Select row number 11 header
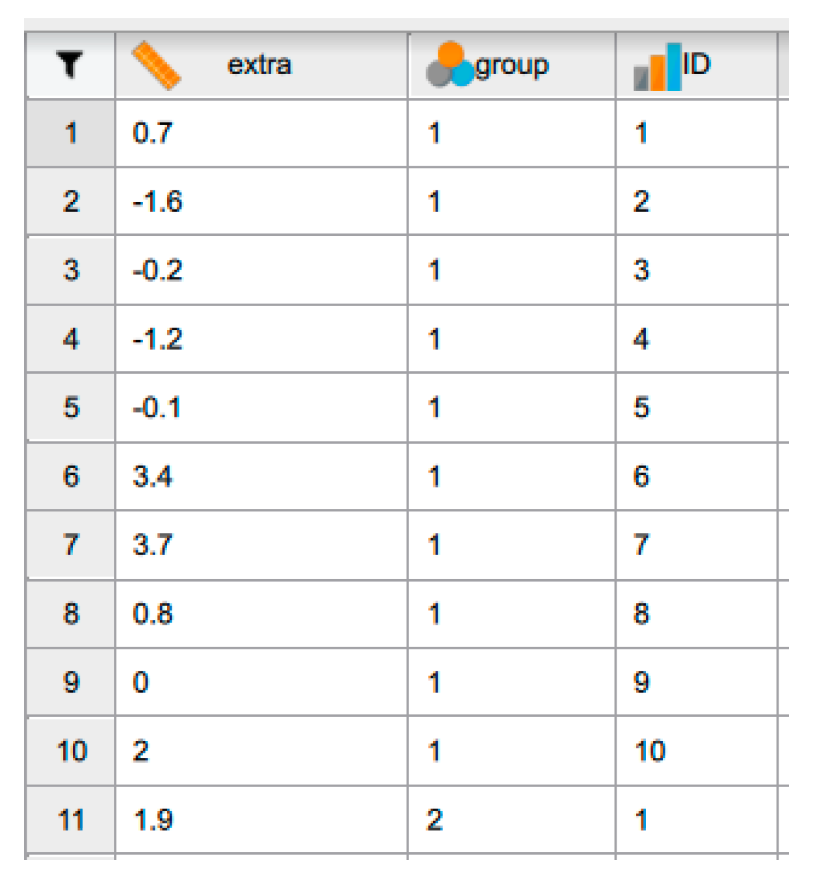815x884 pixels. [71, 820]
